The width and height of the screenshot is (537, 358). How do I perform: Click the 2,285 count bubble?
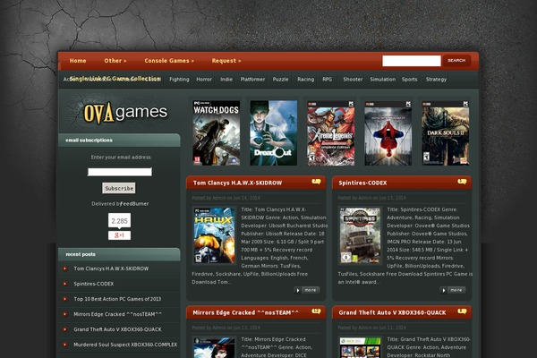click(x=119, y=221)
